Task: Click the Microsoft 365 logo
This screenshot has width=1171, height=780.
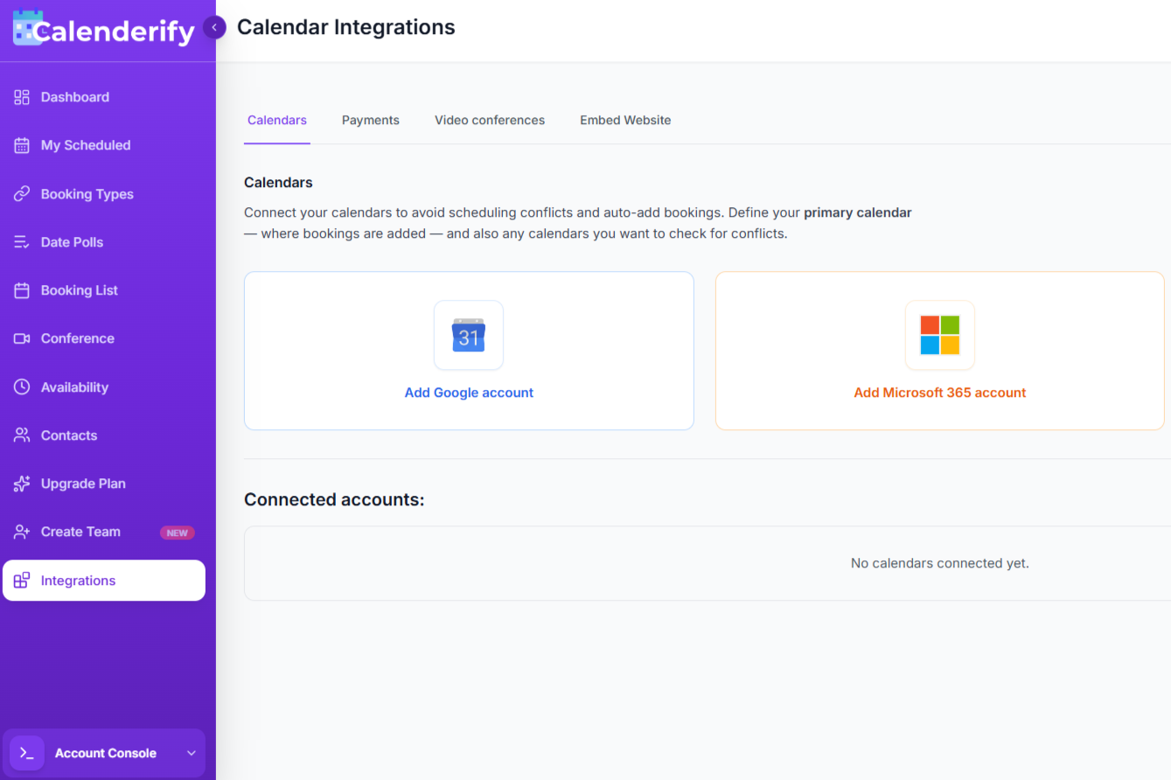Action: (x=939, y=335)
